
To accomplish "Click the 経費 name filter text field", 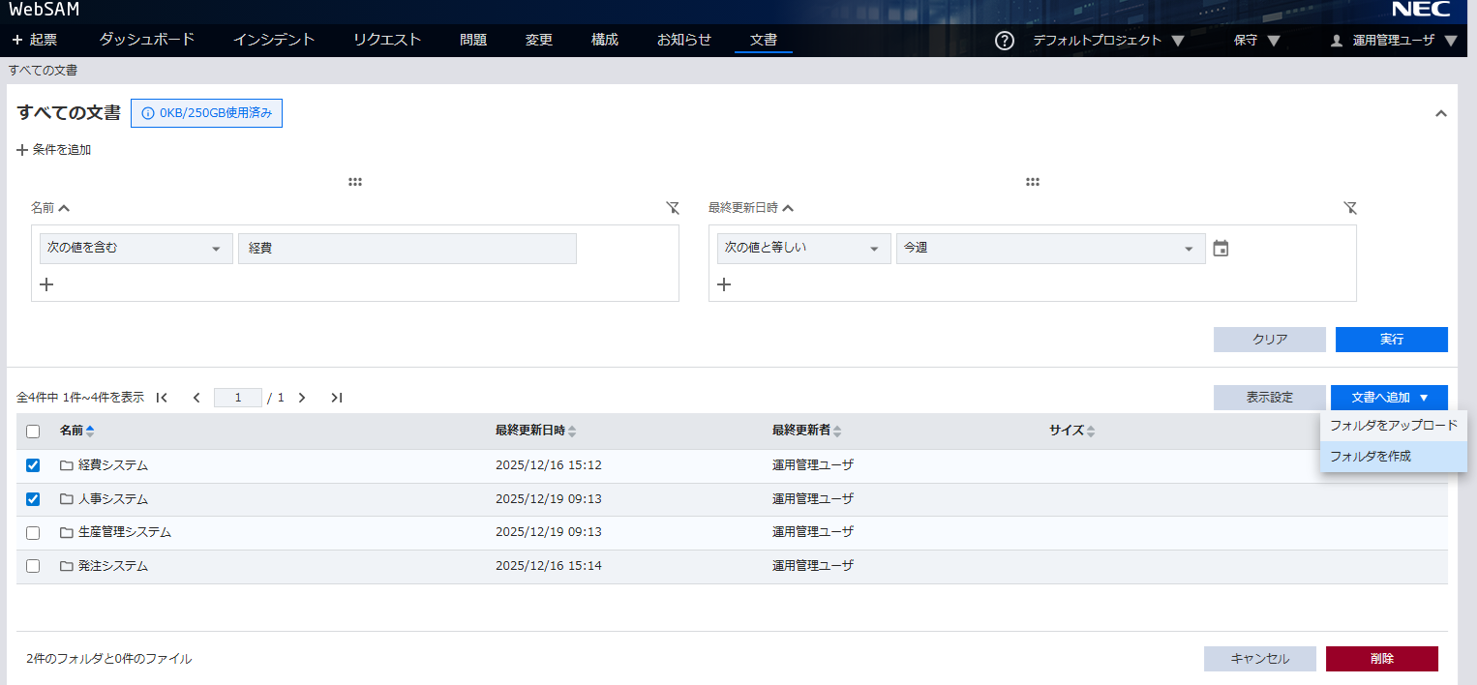I will (x=407, y=249).
